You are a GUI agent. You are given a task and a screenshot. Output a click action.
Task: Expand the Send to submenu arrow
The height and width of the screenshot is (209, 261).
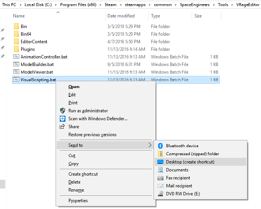pos(150,145)
